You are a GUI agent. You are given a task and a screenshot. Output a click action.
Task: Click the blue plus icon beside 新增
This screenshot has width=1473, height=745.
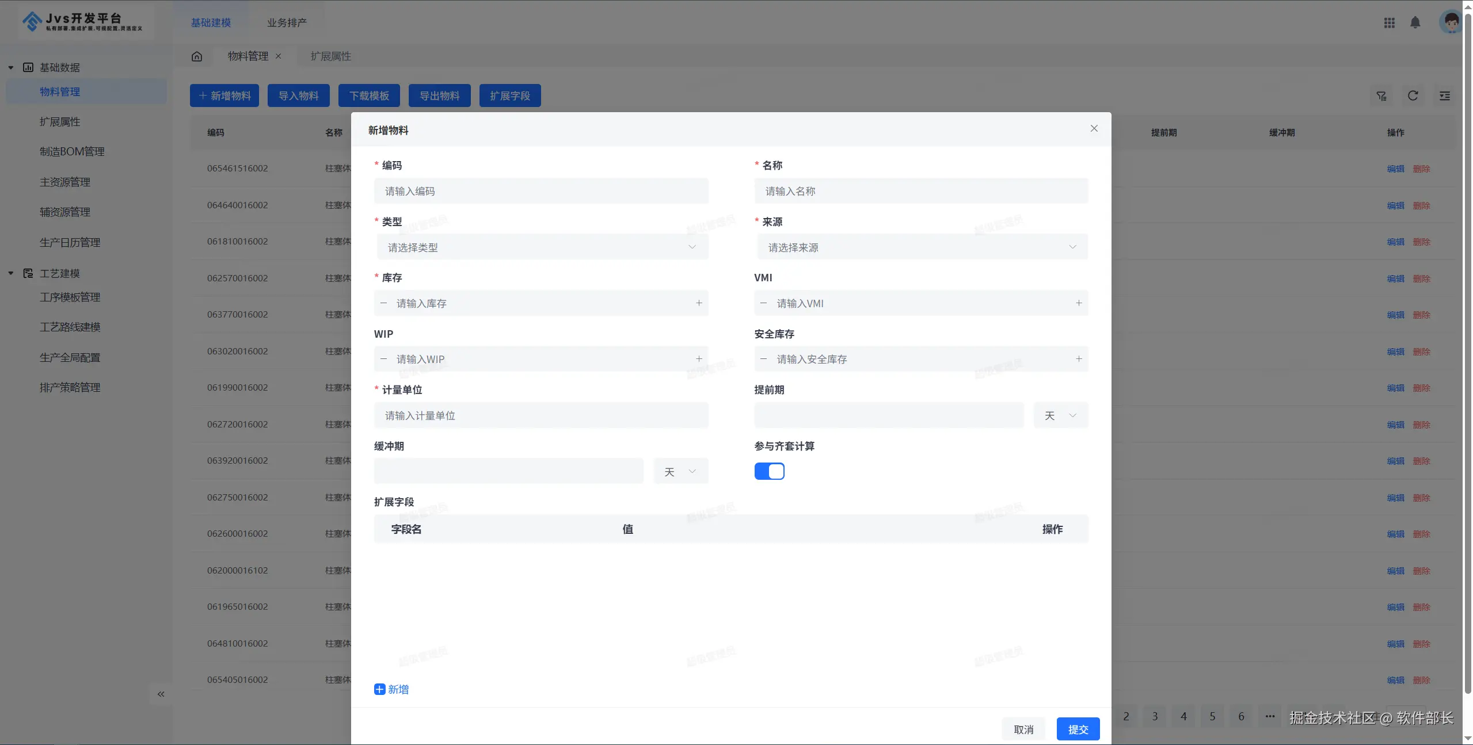pos(379,689)
